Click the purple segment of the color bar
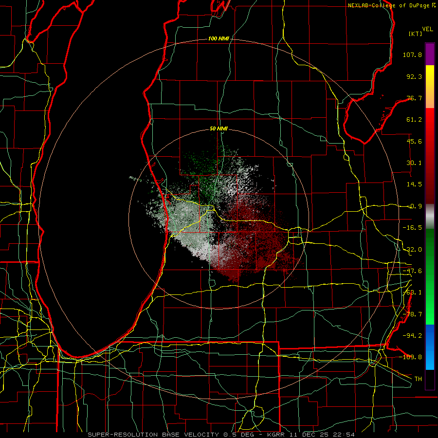The image size is (438, 438). [x=430, y=54]
